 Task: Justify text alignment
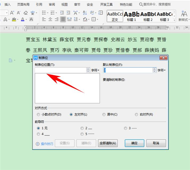point(63,19)
